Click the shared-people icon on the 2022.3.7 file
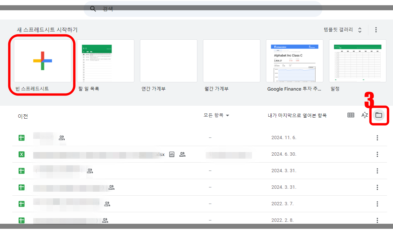The width and height of the screenshot is (393, 234). point(107,204)
